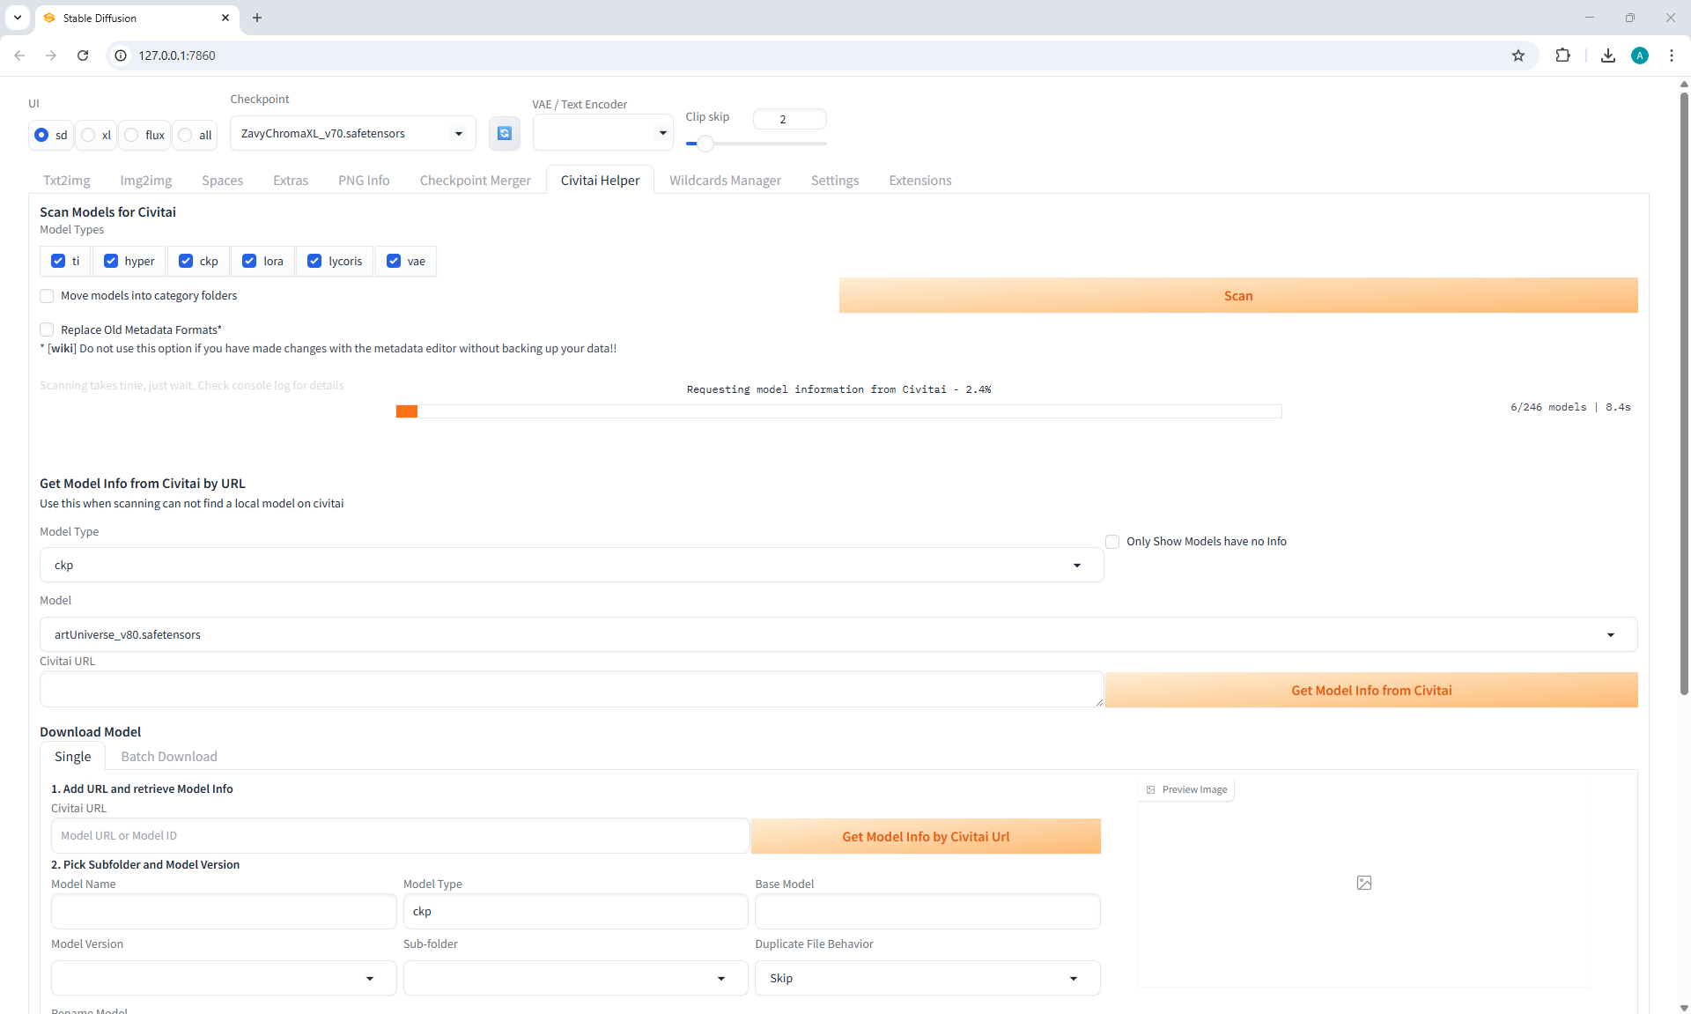
Task: Switch to the Txt2img tab
Action: click(67, 181)
